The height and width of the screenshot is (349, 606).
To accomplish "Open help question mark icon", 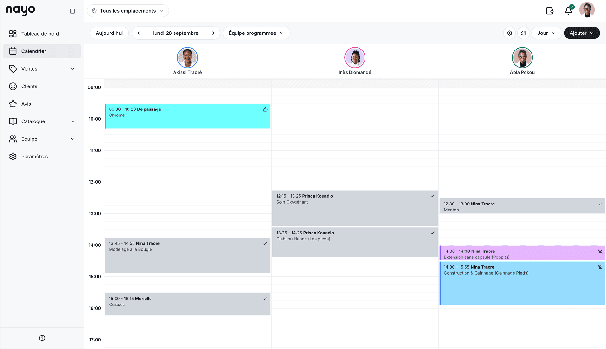I will pos(42,338).
